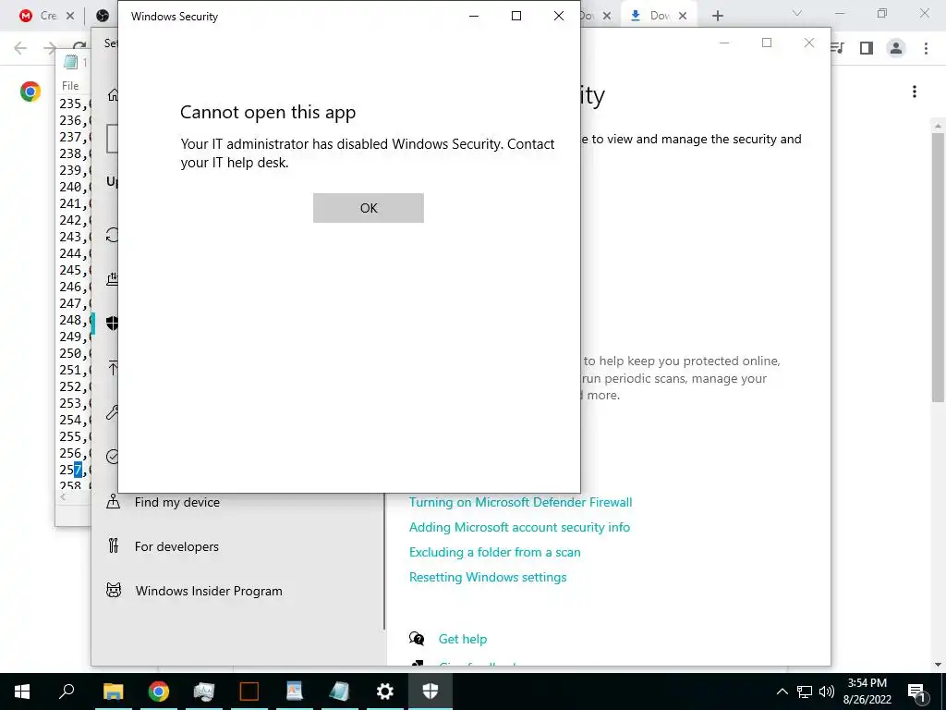This screenshot has height=710, width=946.
Task: Click the Windows Insider Program cat icon
Action: (114, 590)
